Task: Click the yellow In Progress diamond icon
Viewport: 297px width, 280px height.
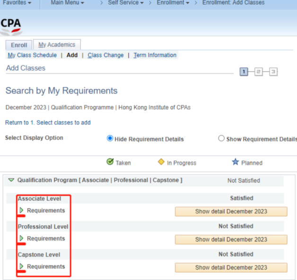Action: (161, 162)
